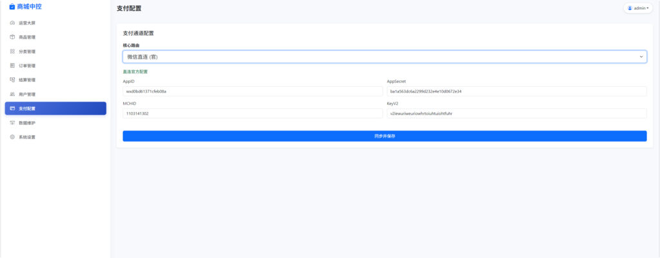Image resolution: width=660 pixels, height=258 pixels.
Task: Click the 用户管理 people icon
Action: click(12, 95)
